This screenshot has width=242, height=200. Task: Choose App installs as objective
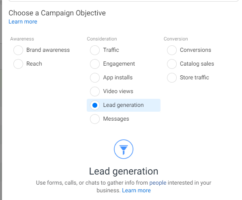pos(95,78)
